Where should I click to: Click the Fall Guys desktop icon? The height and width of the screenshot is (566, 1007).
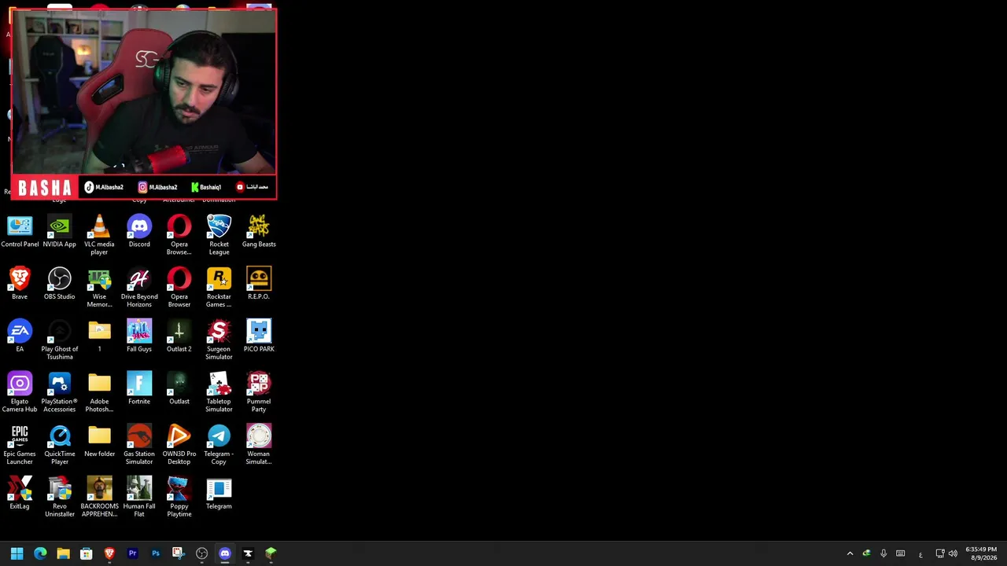pos(139,336)
